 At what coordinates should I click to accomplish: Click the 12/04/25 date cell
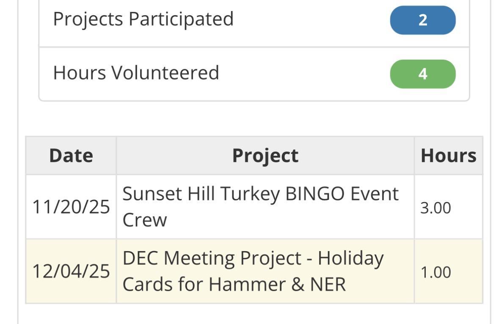click(71, 271)
